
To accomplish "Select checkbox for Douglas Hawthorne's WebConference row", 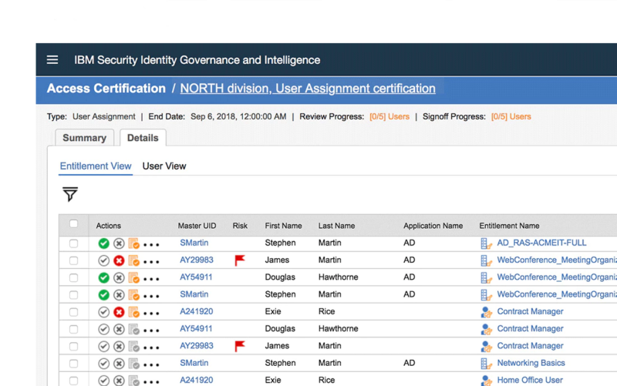I will point(73,278).
